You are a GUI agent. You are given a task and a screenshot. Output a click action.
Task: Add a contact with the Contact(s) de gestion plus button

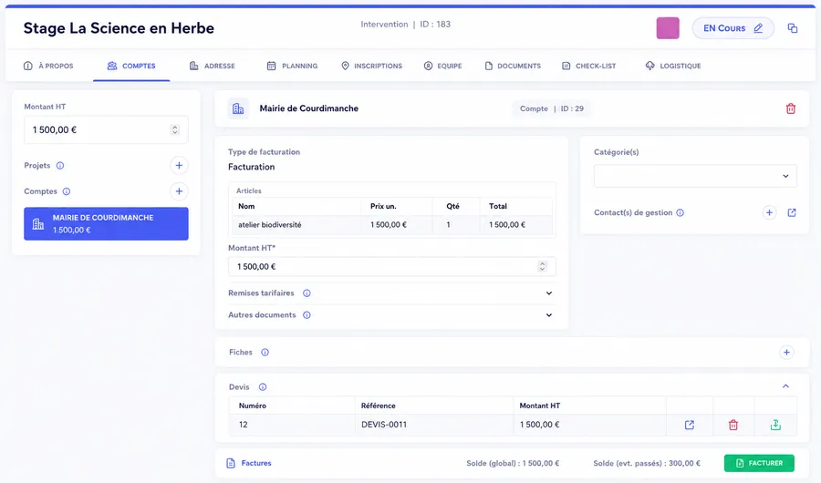pos(769,213)
